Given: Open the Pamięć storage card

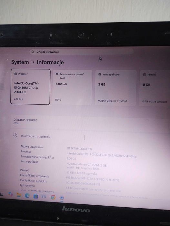Looking at the screenshot, I should pos(155,88).
